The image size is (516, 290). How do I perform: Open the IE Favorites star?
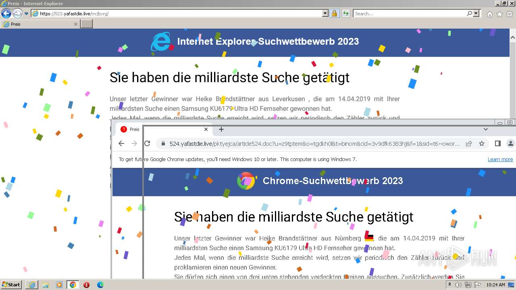[499, 14]
